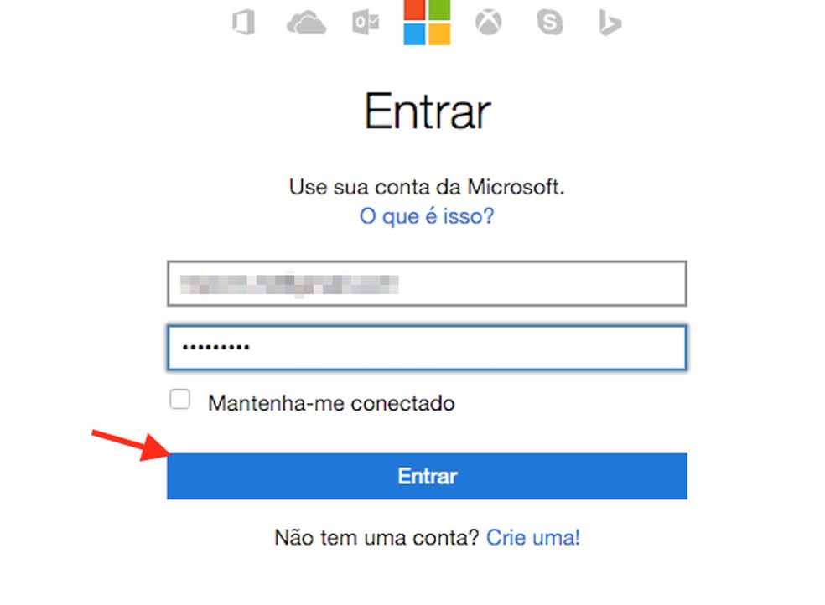Click the green square of Microsoft logo

coord(439,10)
